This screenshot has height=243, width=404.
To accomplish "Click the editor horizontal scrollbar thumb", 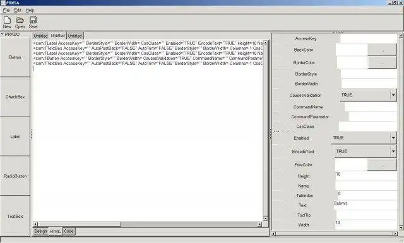I will (80, 224).
